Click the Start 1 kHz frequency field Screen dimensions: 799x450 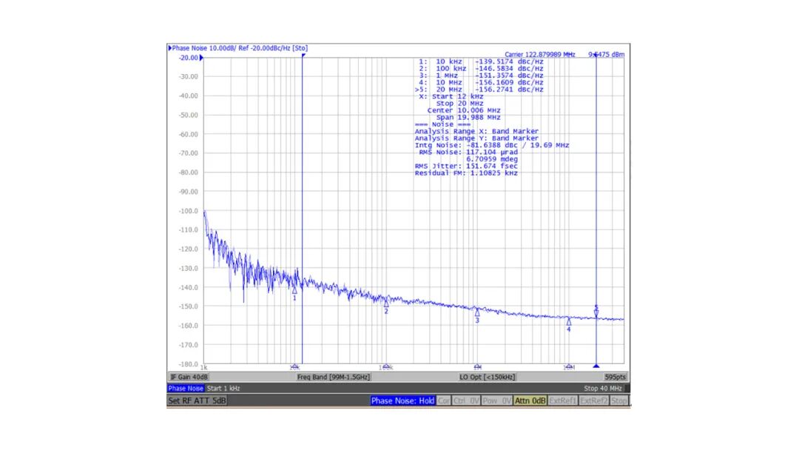point(223,389)
